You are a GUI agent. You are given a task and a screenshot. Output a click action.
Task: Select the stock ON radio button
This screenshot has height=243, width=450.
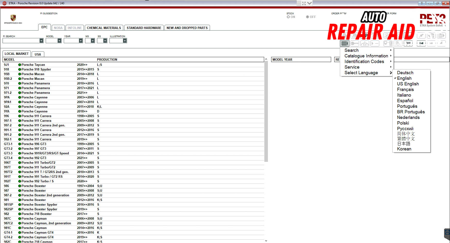click(x=288, y=17)
